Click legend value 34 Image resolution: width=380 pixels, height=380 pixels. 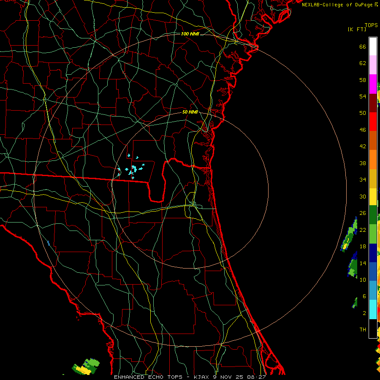(x=363, y=180)
